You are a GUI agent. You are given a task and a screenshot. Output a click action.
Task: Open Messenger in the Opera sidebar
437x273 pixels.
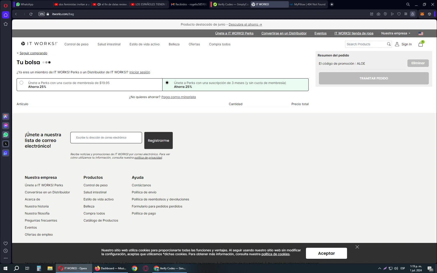pyautogui.click(x=6, y=125)
